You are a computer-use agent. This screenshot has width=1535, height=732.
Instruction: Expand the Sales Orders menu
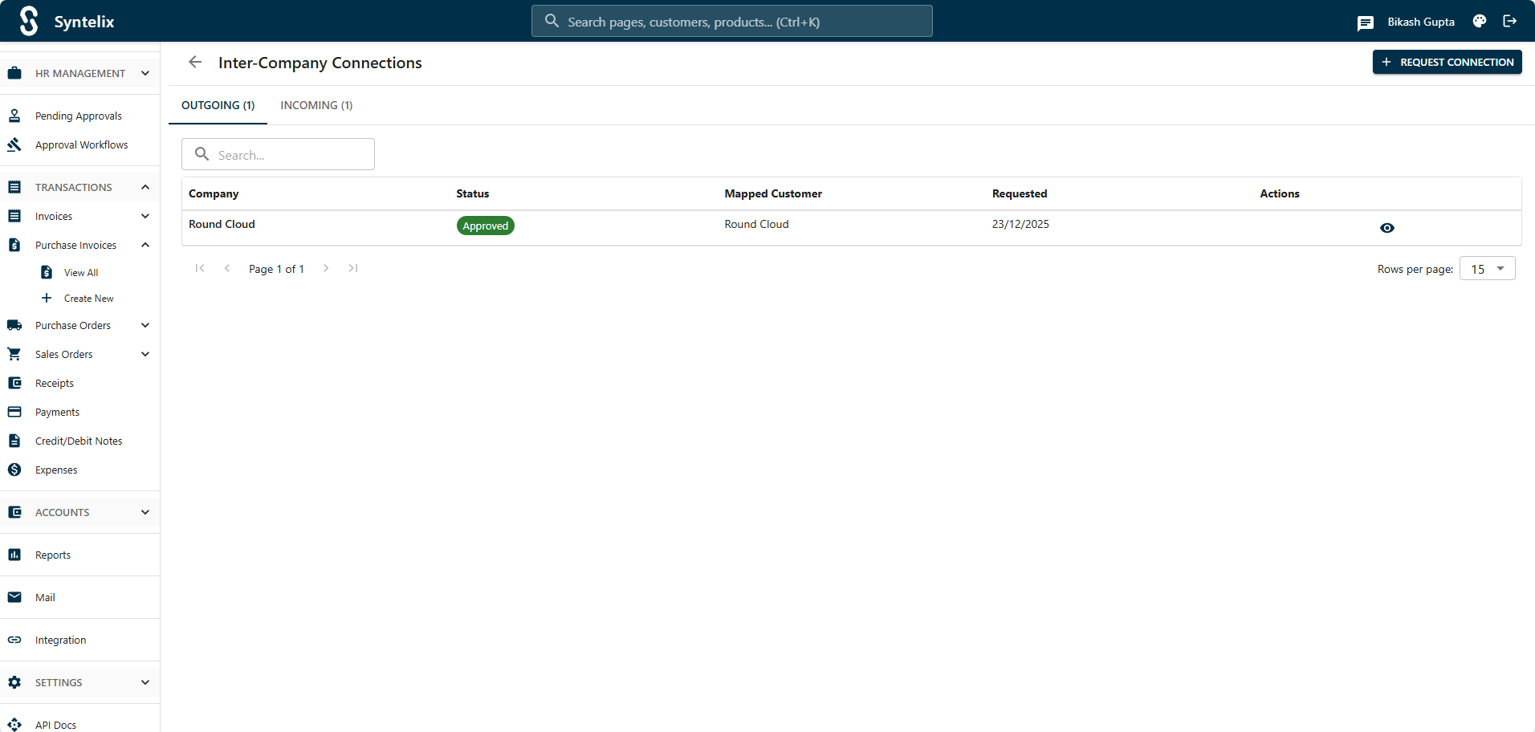tap(145, 354)
